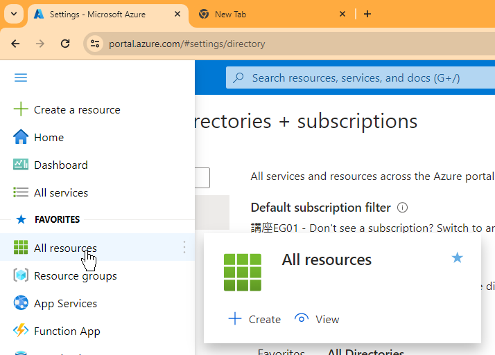Click the Default subscription filter info icon

pos(402,208)
